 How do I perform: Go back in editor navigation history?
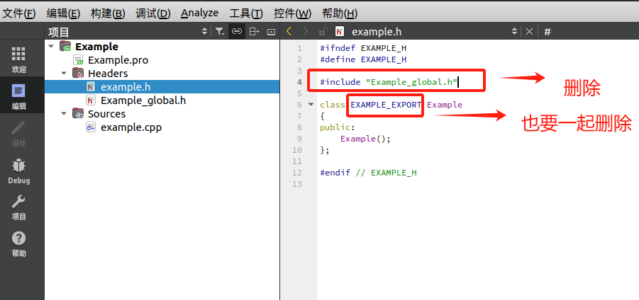point(289,31)
